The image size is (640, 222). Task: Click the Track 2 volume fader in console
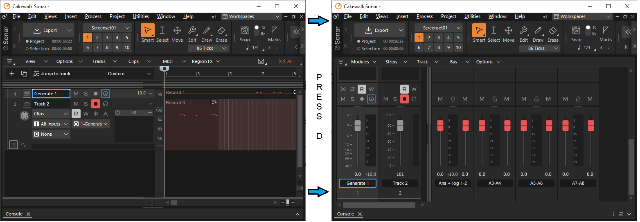point(400,125)
